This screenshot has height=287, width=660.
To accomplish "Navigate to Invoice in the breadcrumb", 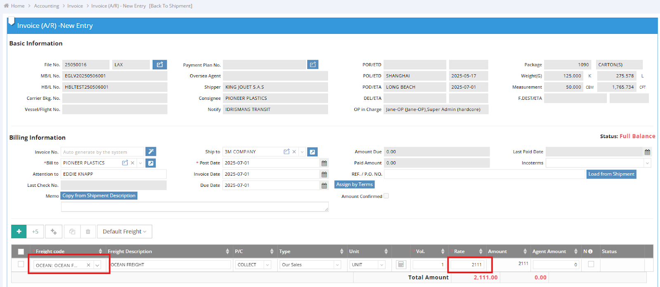I will coord(75,6).
